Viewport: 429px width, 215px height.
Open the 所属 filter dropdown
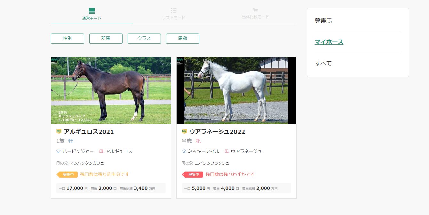click(x=106, y=39)
